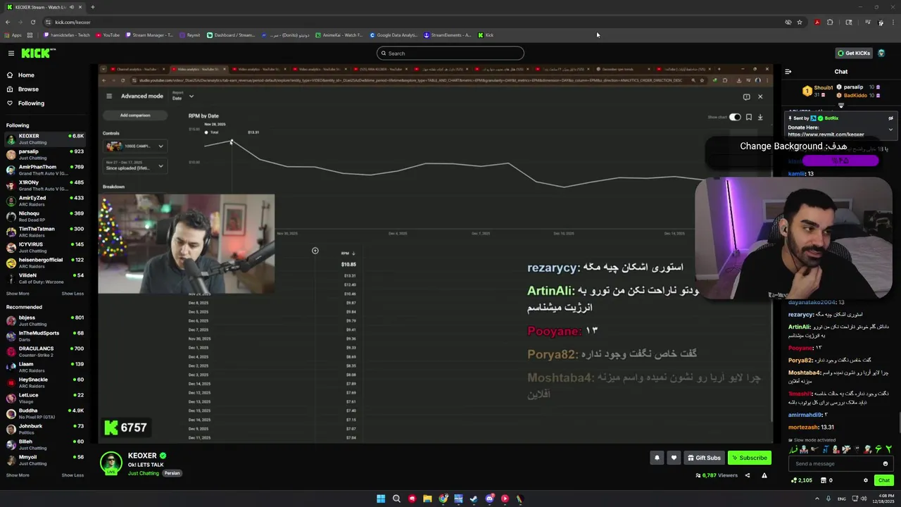Click the Subscribe button
Screen dimensions: 901x507
click(x=749, y=458)
